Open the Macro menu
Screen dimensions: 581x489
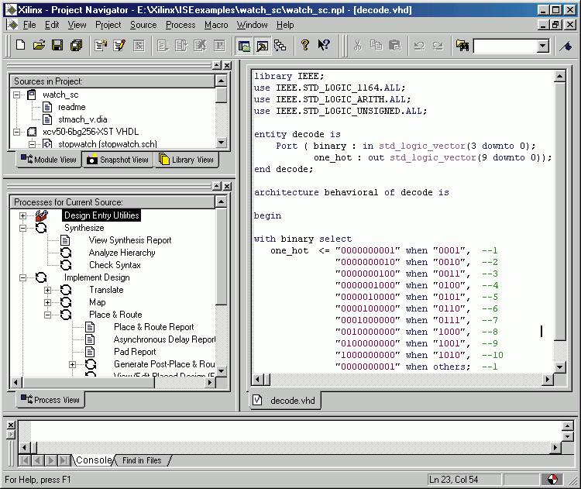216,25
